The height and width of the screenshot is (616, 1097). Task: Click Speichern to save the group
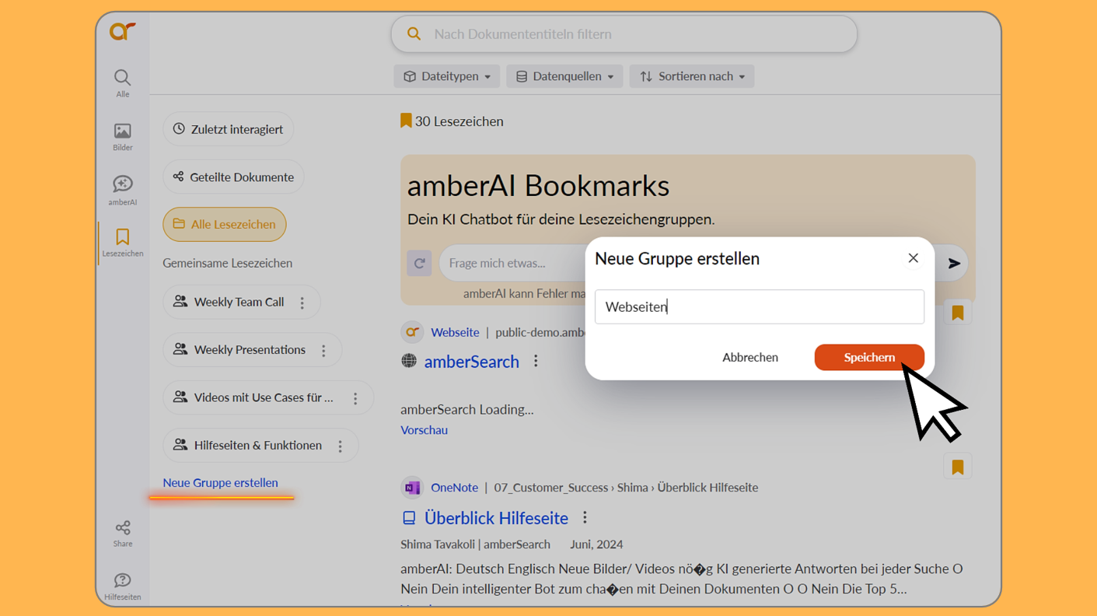coord(869,357)
